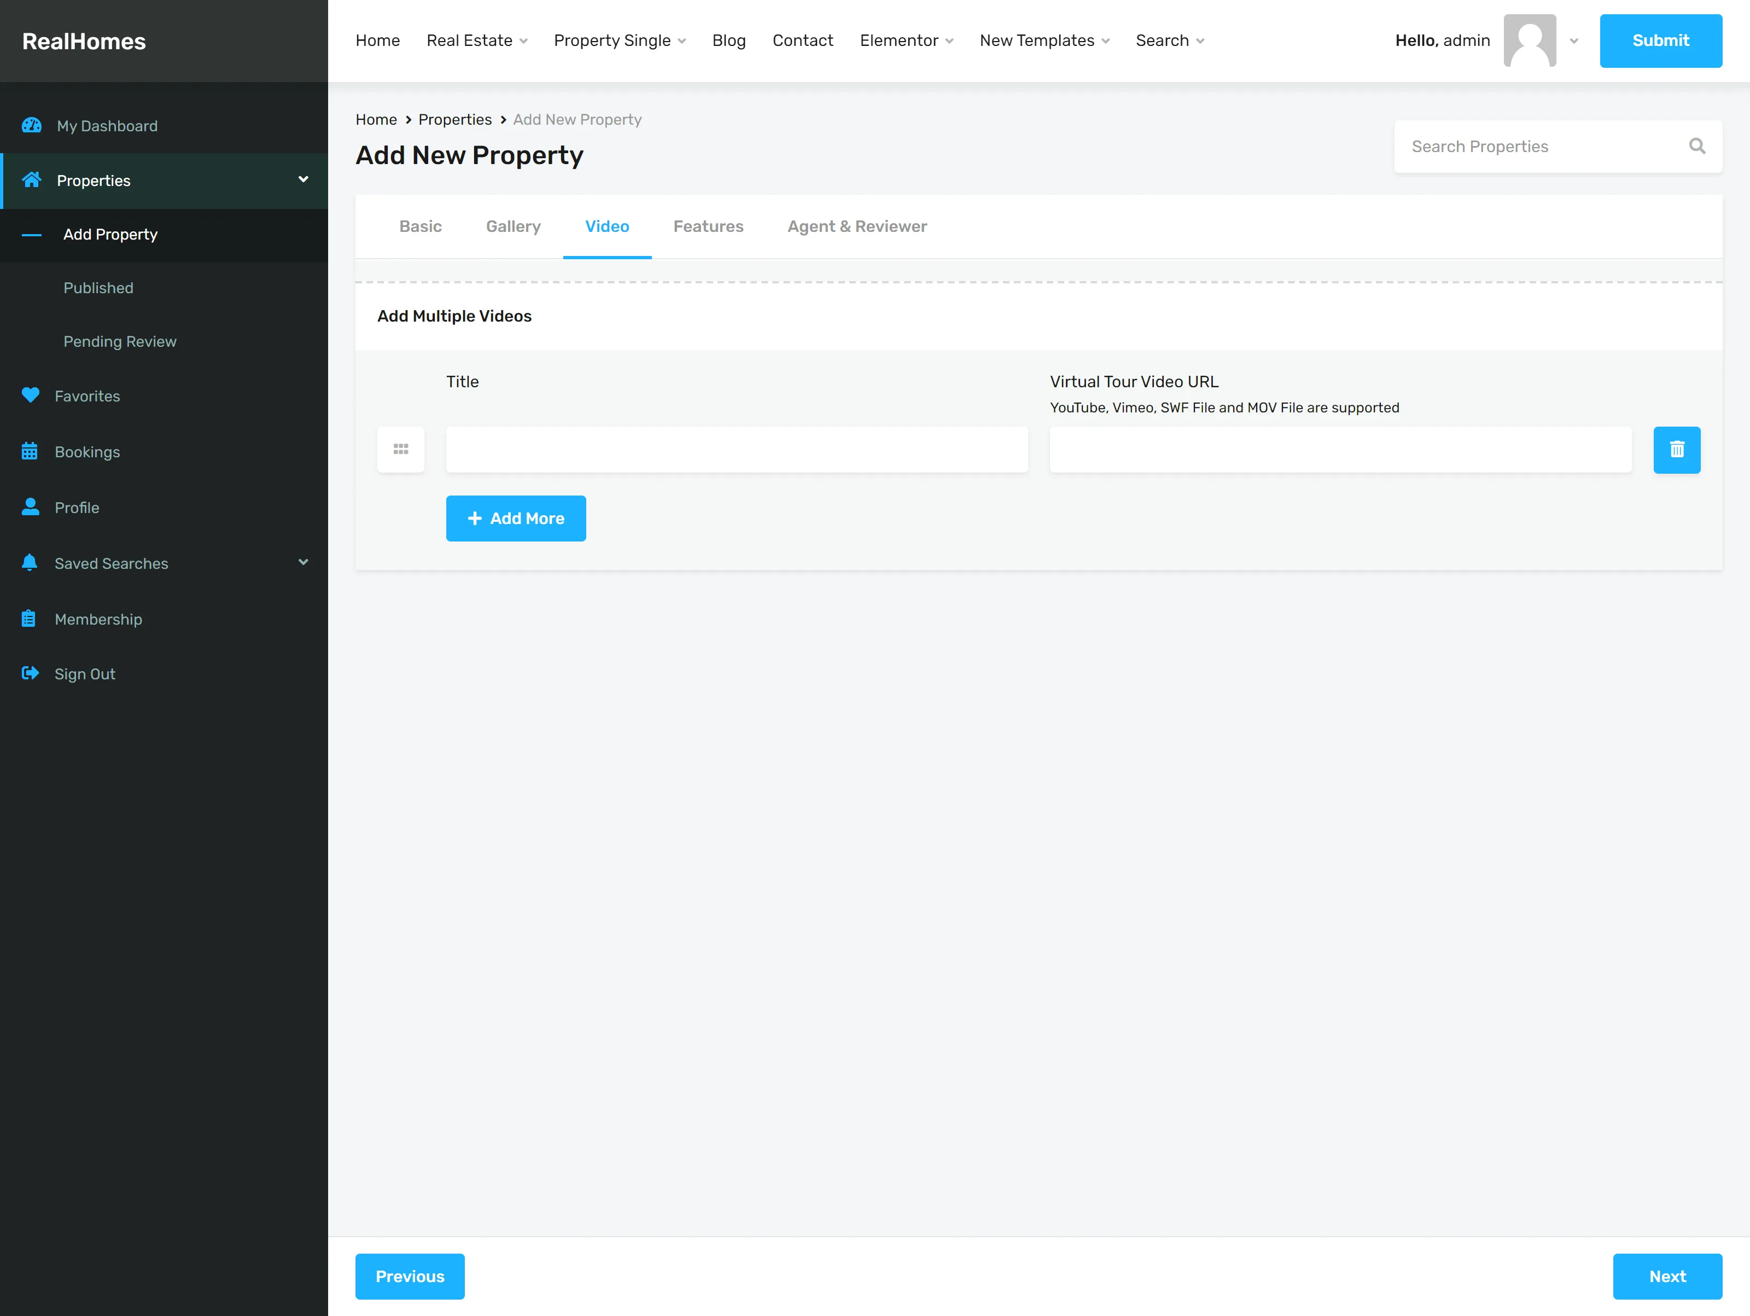Click the Next button
This screenshot has height=1316, width=1750.
point(1667,1276)
